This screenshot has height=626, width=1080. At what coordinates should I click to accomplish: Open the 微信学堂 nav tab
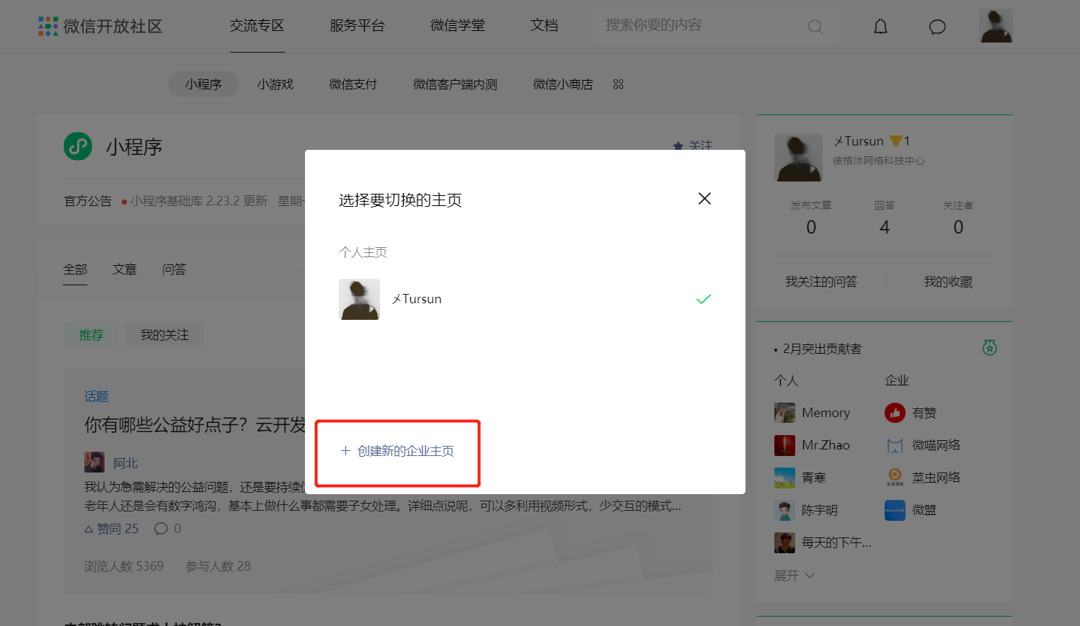[x=457, y=26]
